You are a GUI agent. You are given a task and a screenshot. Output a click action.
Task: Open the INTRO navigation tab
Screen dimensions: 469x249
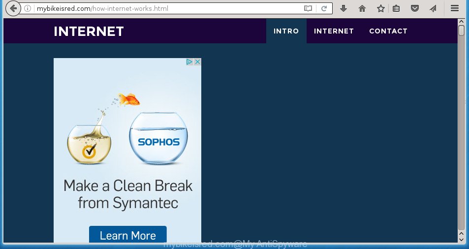(x=286, y=31)
